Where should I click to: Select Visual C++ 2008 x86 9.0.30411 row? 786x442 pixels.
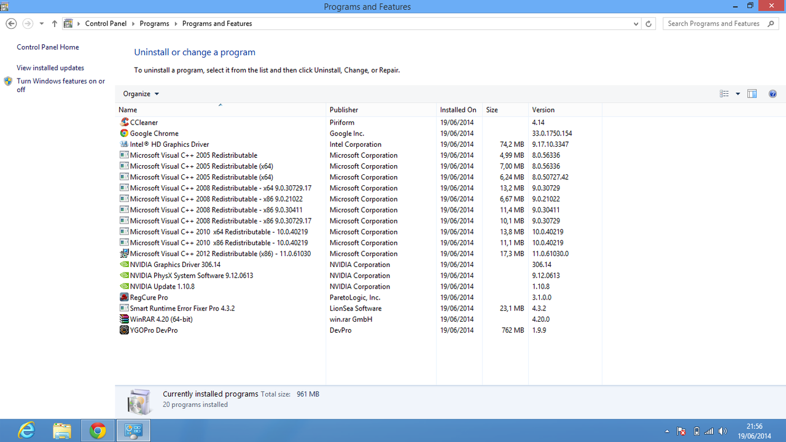[359, 210]
